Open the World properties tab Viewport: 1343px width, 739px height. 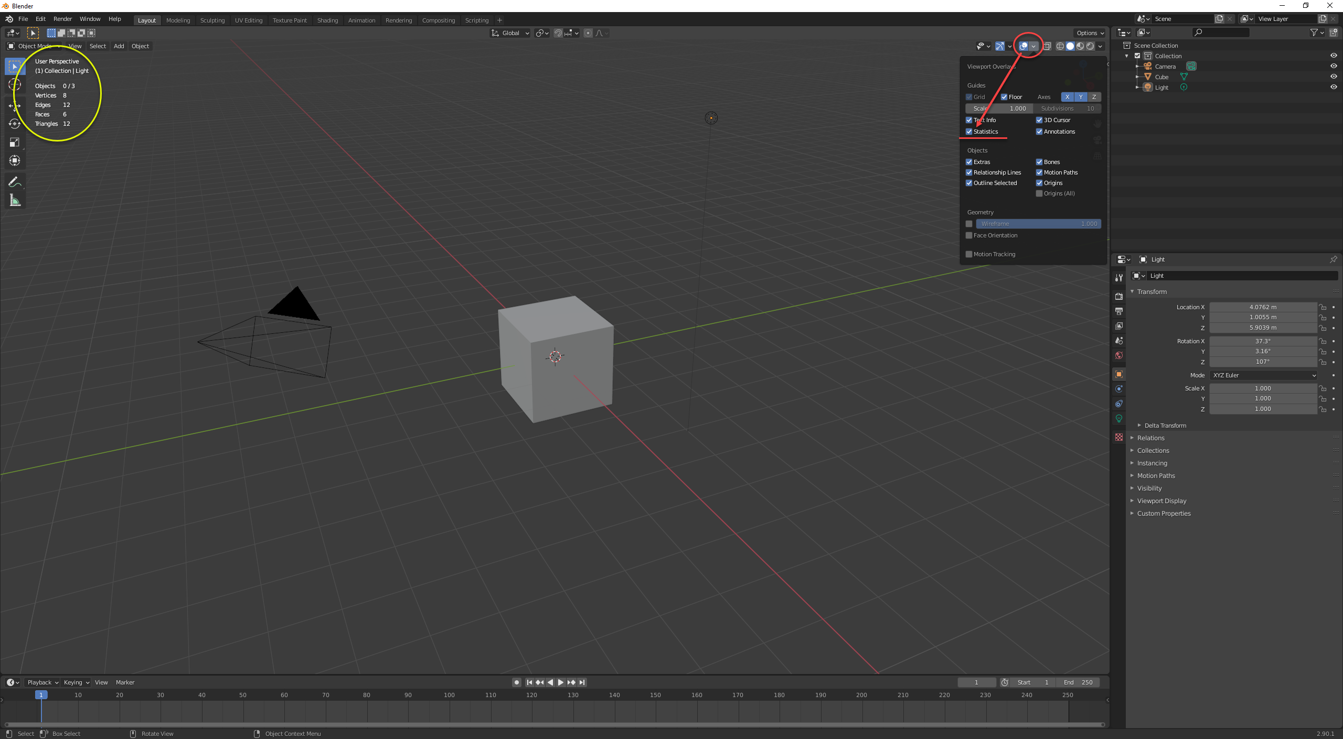click(x=1119, y=355)
